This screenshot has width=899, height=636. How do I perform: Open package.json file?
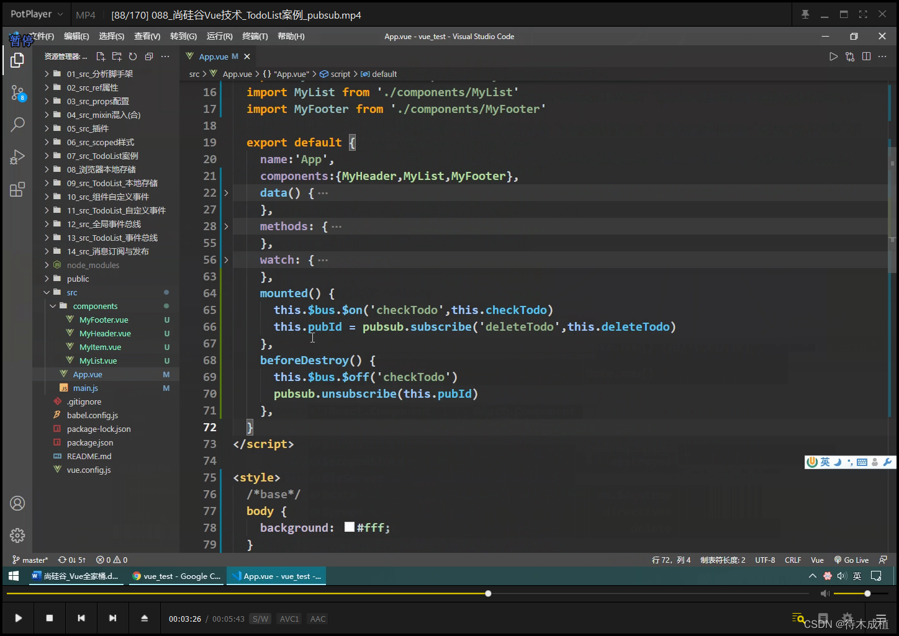pyautogui.click(x=90, y=442)
